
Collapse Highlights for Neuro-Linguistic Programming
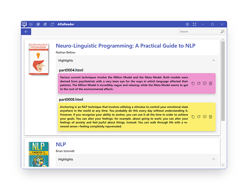213,60
